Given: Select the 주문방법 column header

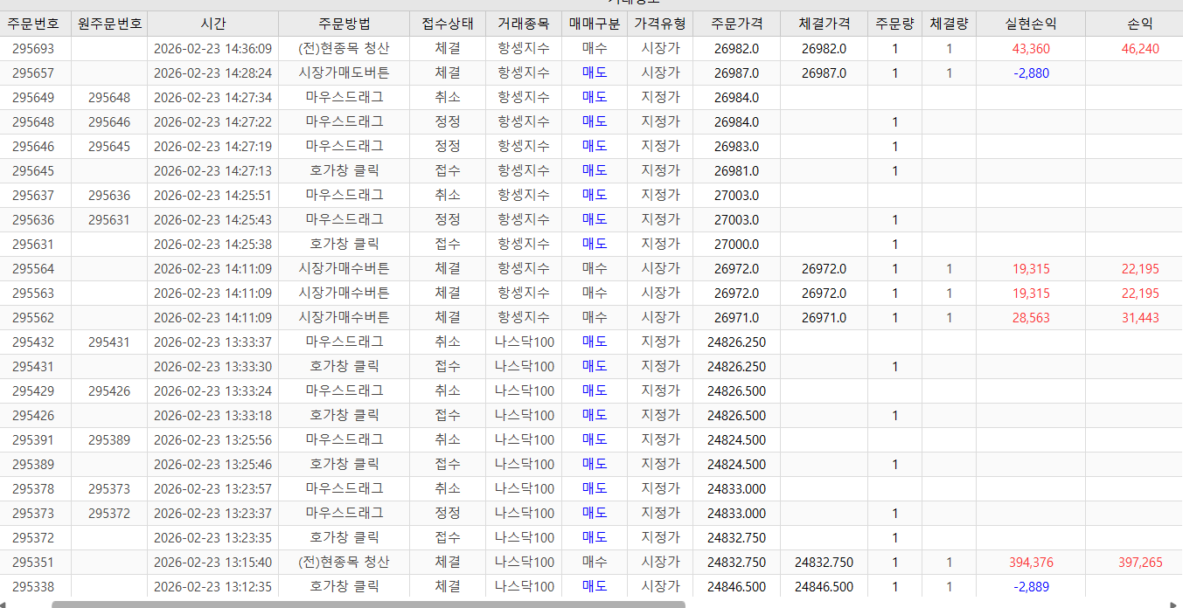Looking at the screenshot, I should (344, 24).
